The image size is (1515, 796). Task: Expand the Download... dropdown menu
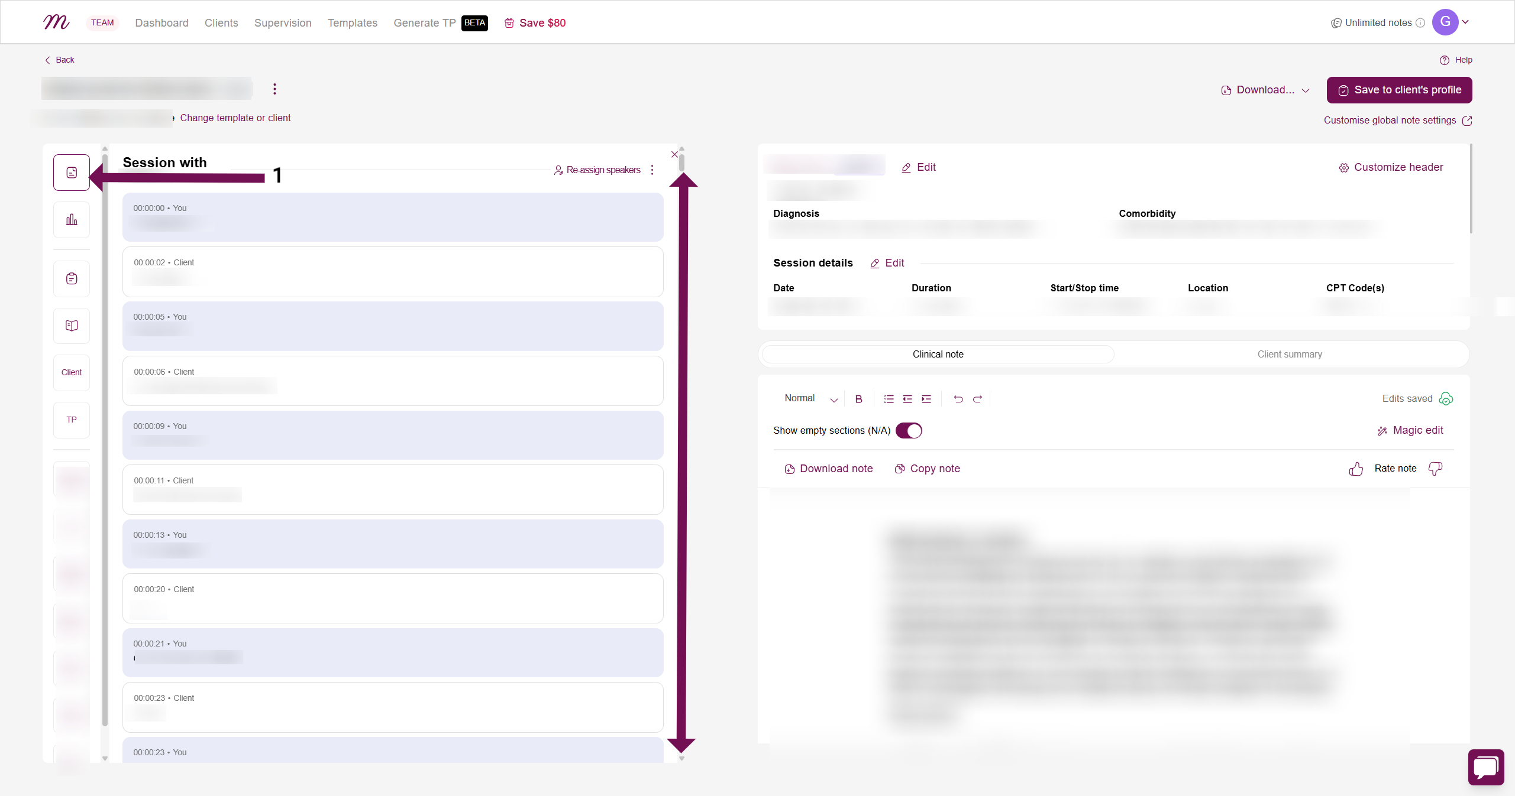coord(1265,90)
